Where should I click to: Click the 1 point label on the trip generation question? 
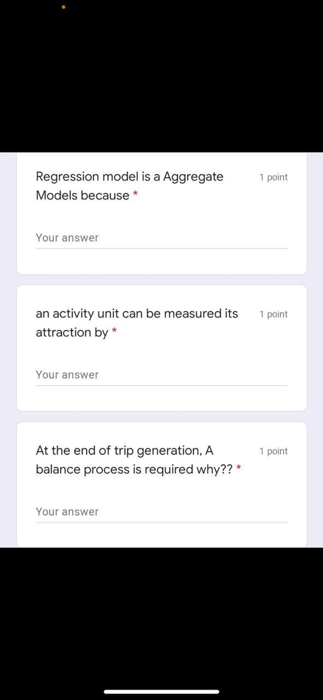(273, 451)
